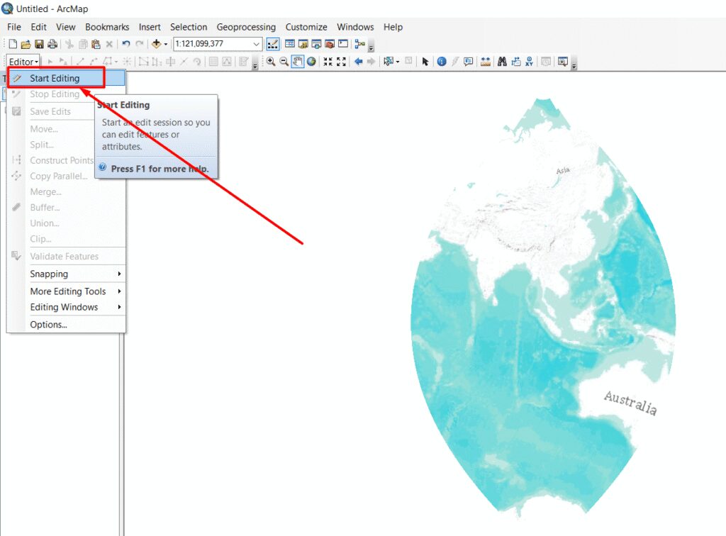
Task: Click the Asia label on map
Action: pyautogui.click(x=563, y=170)
